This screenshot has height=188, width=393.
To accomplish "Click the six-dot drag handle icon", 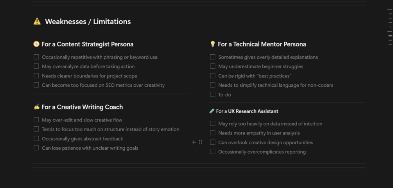I will [x=201, y=142].
